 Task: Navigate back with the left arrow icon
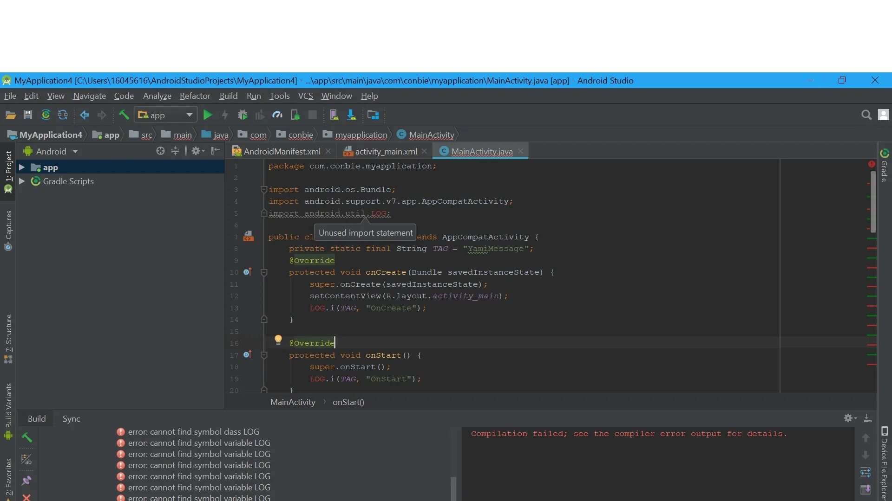click(x=84, y=115)
